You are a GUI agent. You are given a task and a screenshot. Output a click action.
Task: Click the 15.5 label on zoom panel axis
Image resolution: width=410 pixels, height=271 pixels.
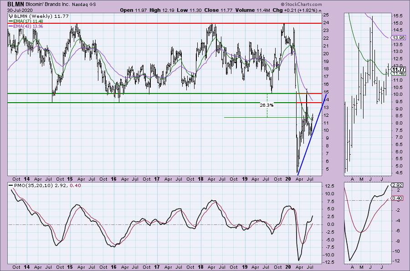398,16
